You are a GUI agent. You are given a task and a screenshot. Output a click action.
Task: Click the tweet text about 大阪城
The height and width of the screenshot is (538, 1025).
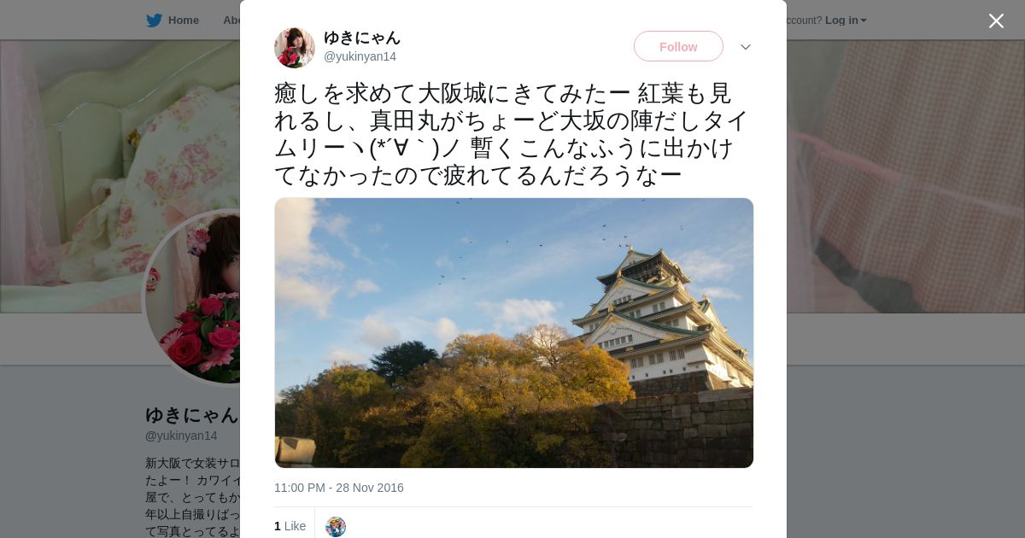(512, 134)
